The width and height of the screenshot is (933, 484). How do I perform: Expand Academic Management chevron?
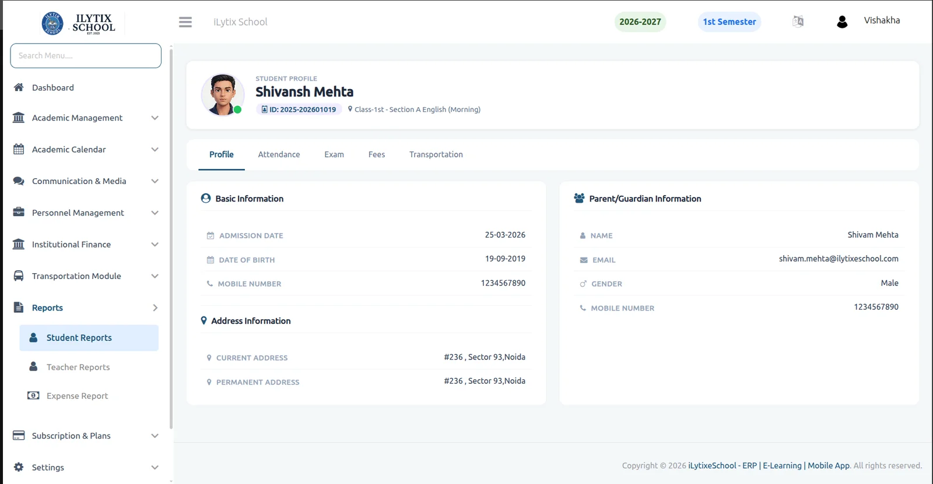click(155, 118)
